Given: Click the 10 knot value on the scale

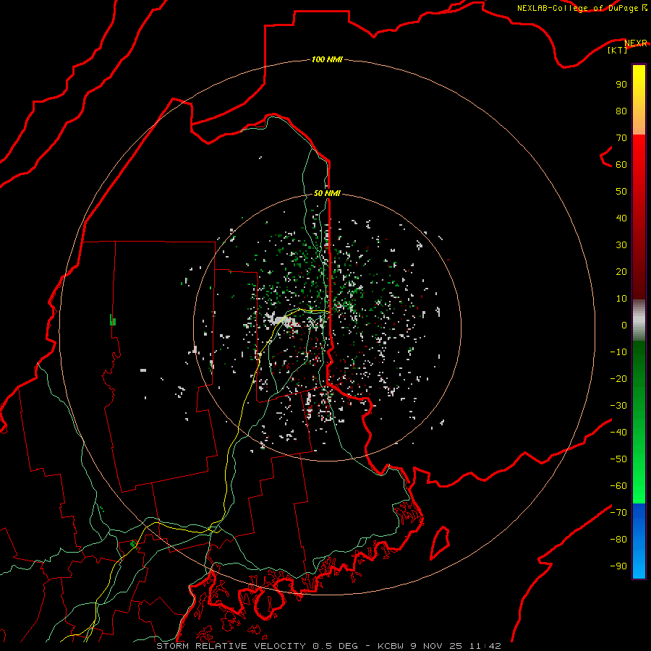Looking at the screenshot, I should 621,299.
